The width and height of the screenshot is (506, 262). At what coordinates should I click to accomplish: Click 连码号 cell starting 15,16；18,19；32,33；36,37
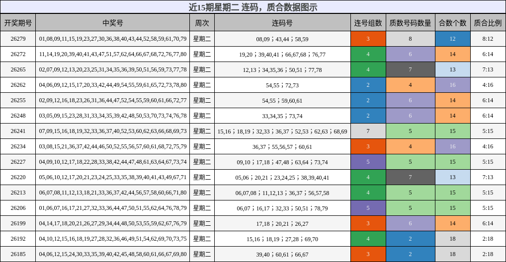pos(282,131)
